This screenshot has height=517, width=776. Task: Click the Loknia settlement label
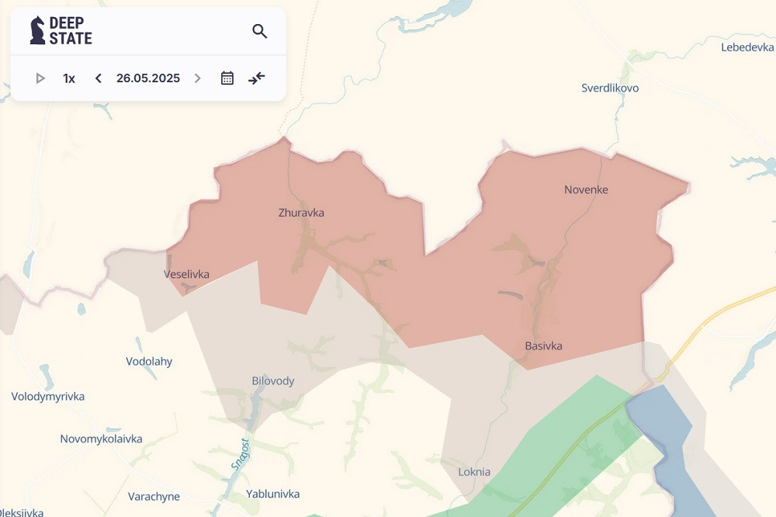[474, 472]
